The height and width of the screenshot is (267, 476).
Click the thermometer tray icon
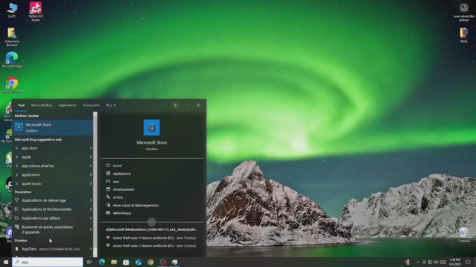point(407,262)
